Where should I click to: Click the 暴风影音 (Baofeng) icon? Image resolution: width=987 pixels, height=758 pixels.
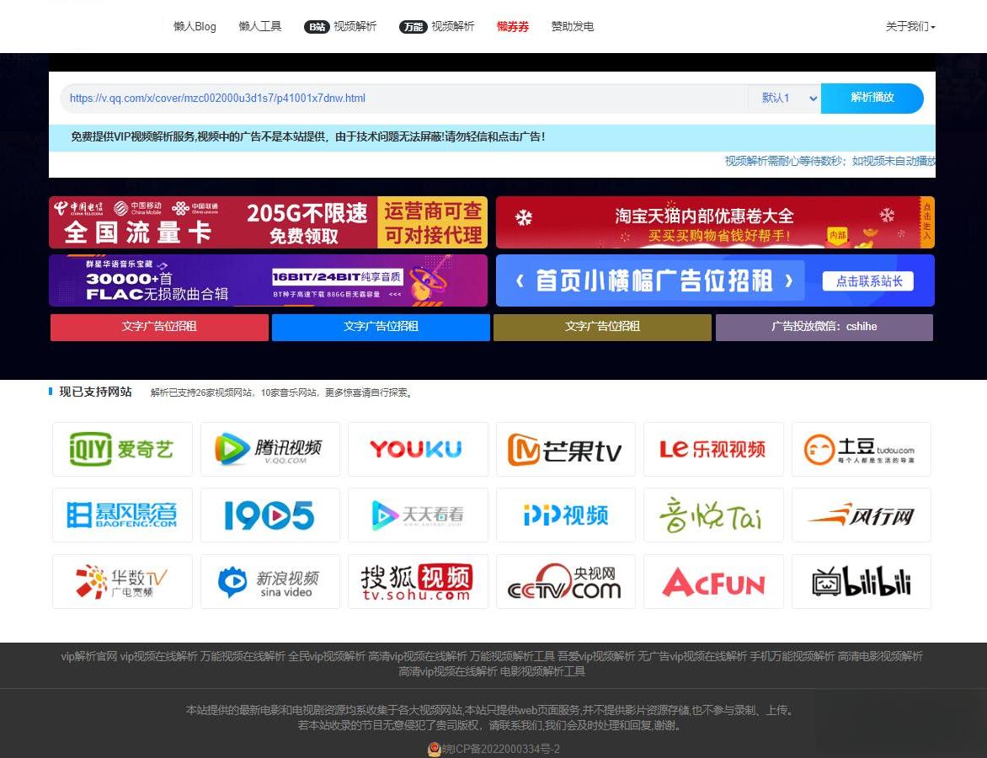coord(122,515)
